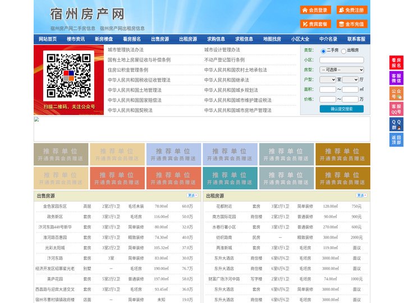404x303 pixels.
Task: Click the red 看房报名 side widget
Action: (x=396, y=63)
